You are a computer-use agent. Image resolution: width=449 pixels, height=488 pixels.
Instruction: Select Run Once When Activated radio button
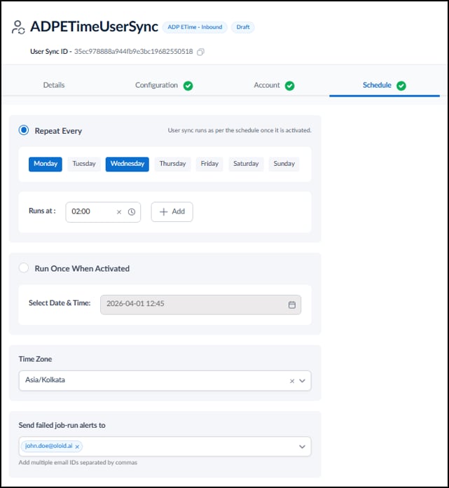pyautogui.click(x=24, y=267)
